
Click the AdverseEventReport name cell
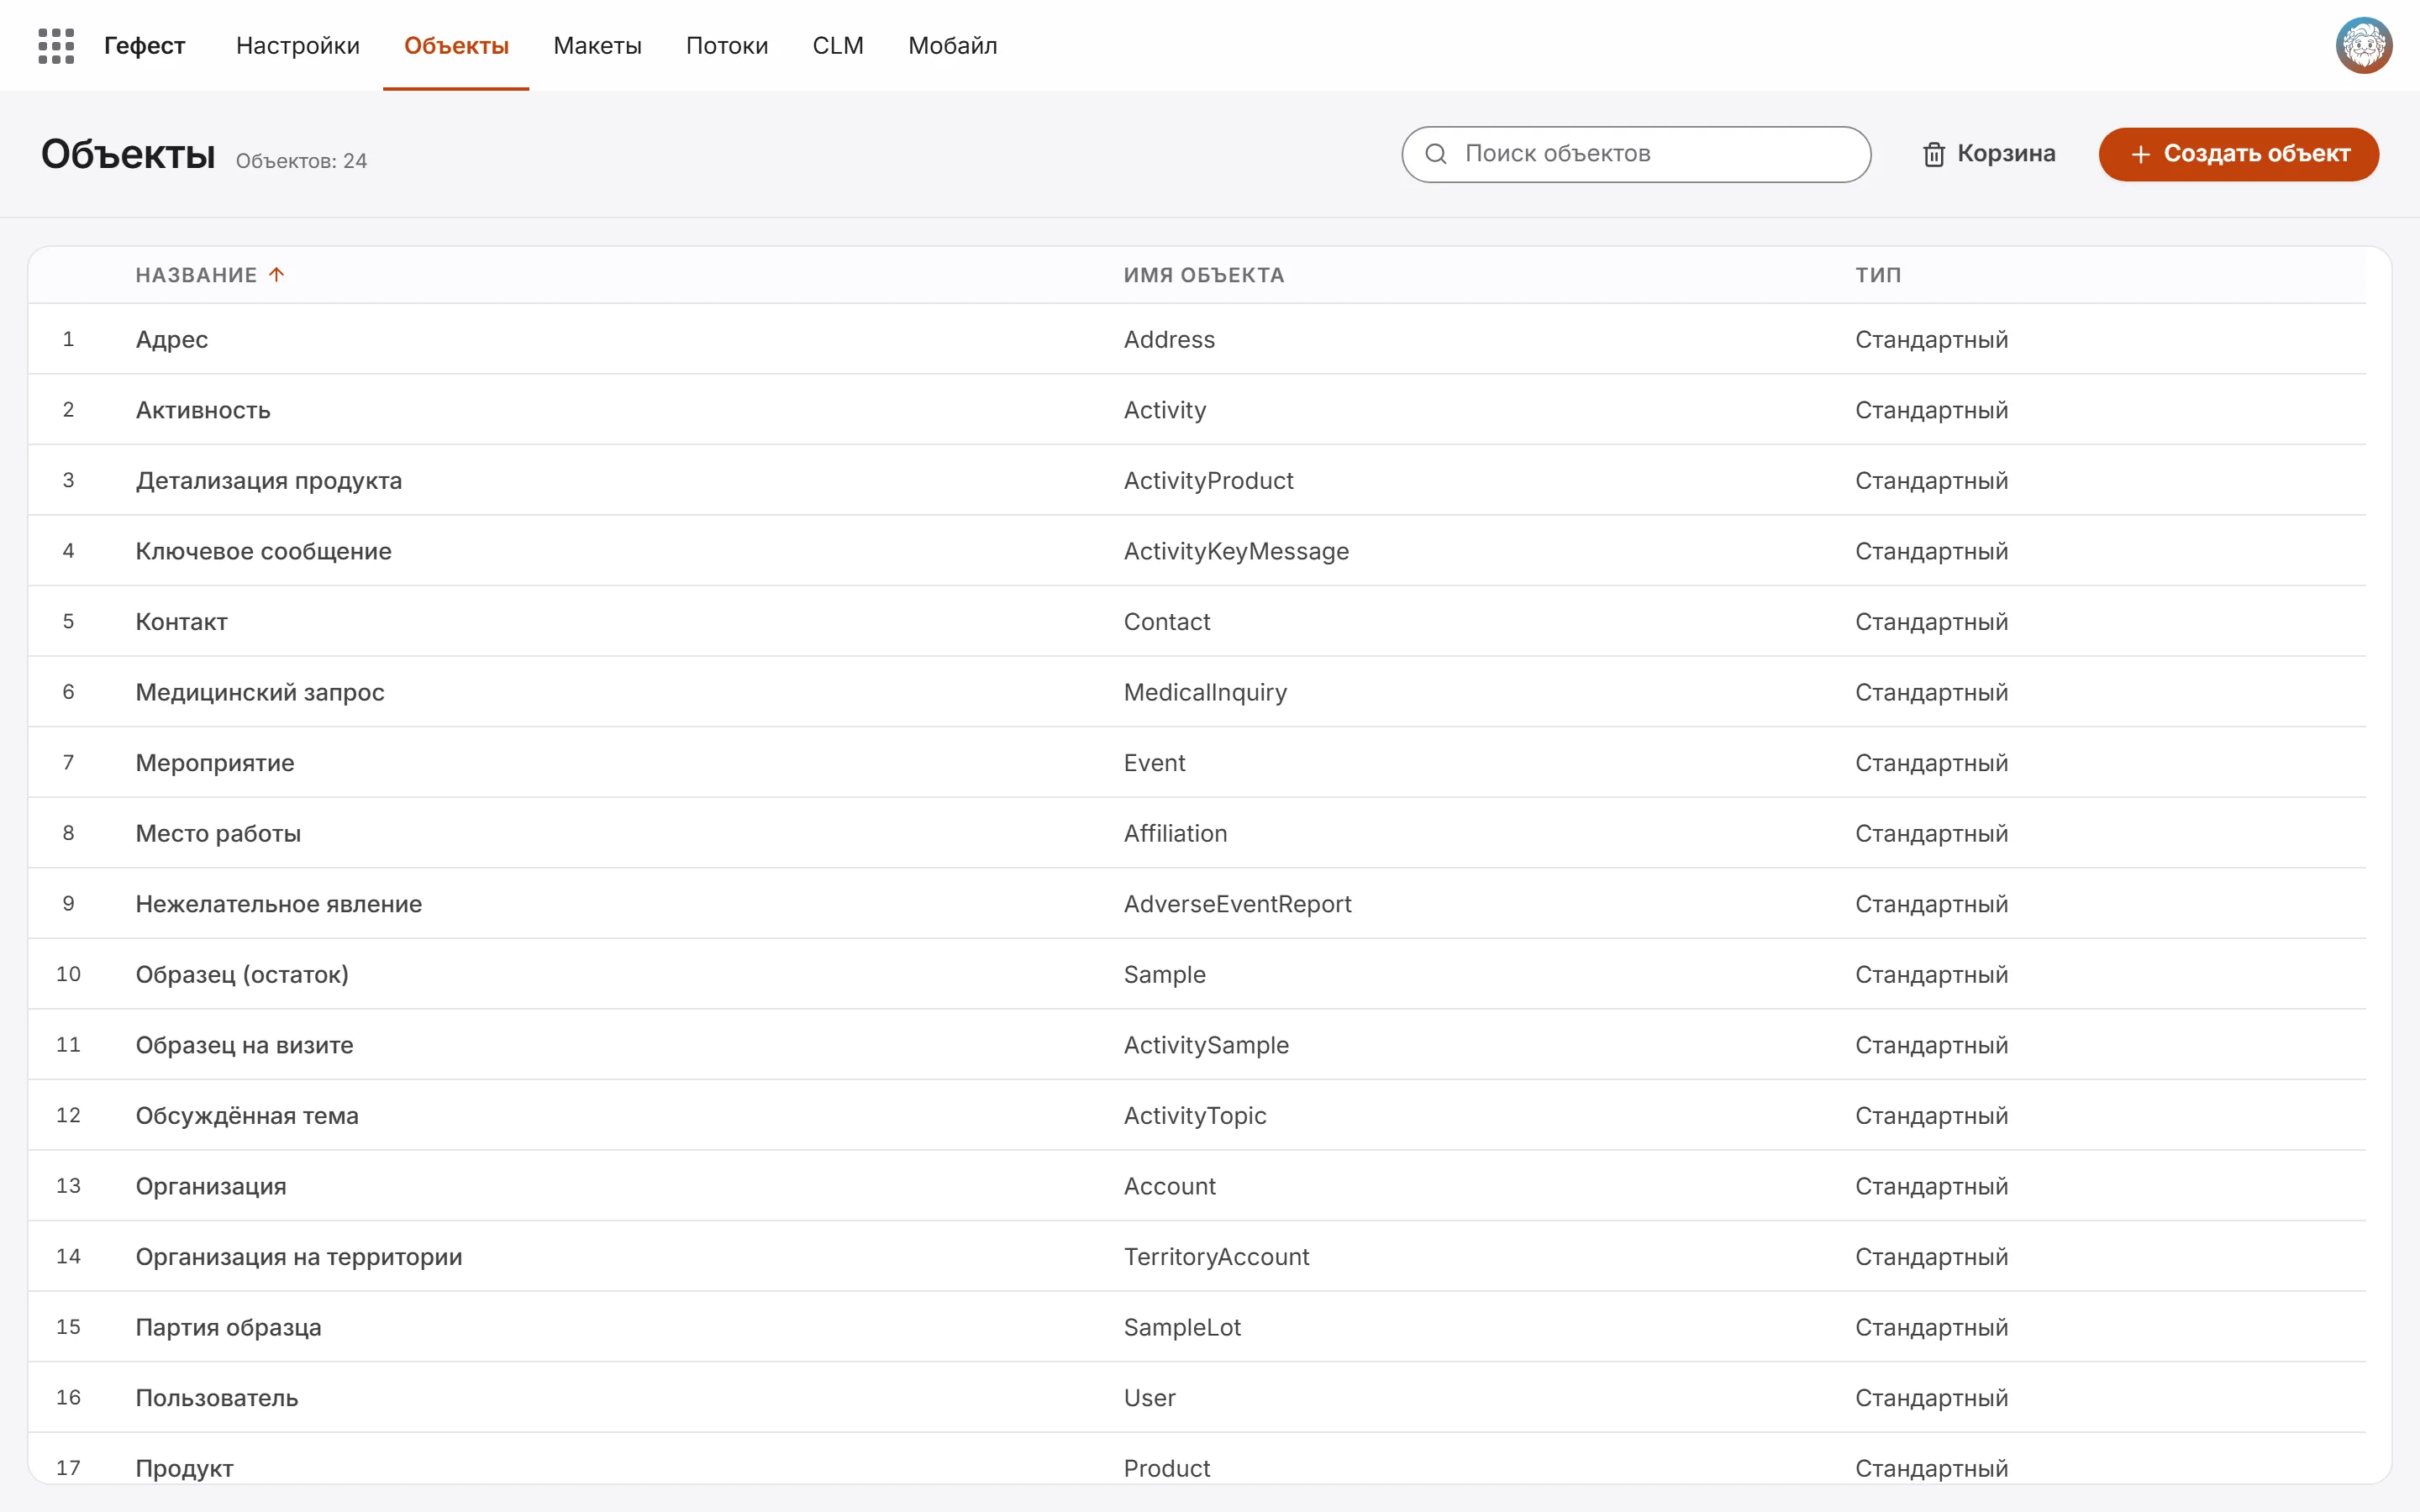click(1237, 903)
